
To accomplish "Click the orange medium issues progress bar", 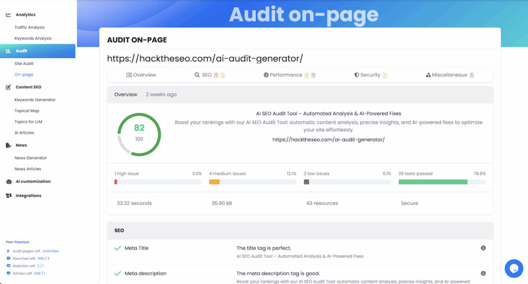I will pos(253,182).
